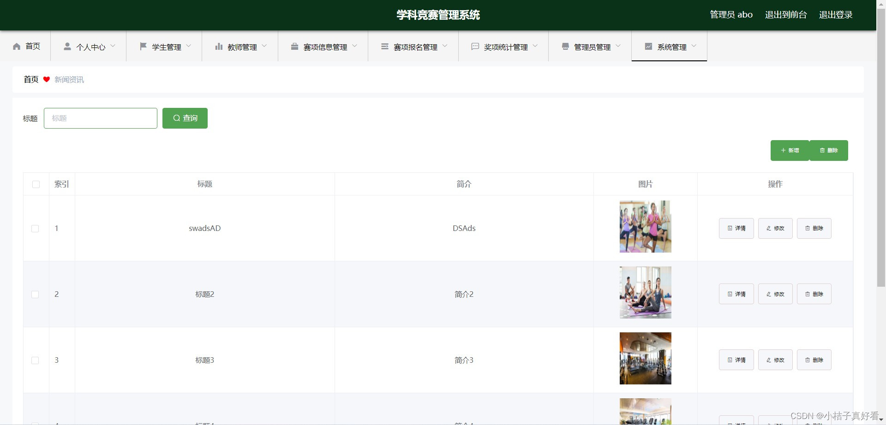The height and width of the screenshot is (425, 886).
Task: Expand the 系统管理 dropdown arrow
Action: [694, 46]
